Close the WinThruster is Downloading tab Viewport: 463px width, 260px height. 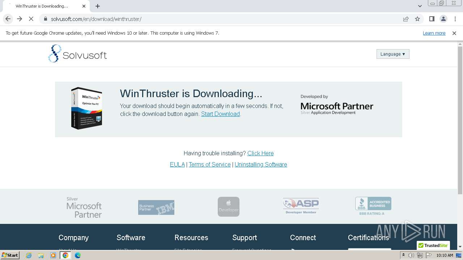tap(84, 6)
